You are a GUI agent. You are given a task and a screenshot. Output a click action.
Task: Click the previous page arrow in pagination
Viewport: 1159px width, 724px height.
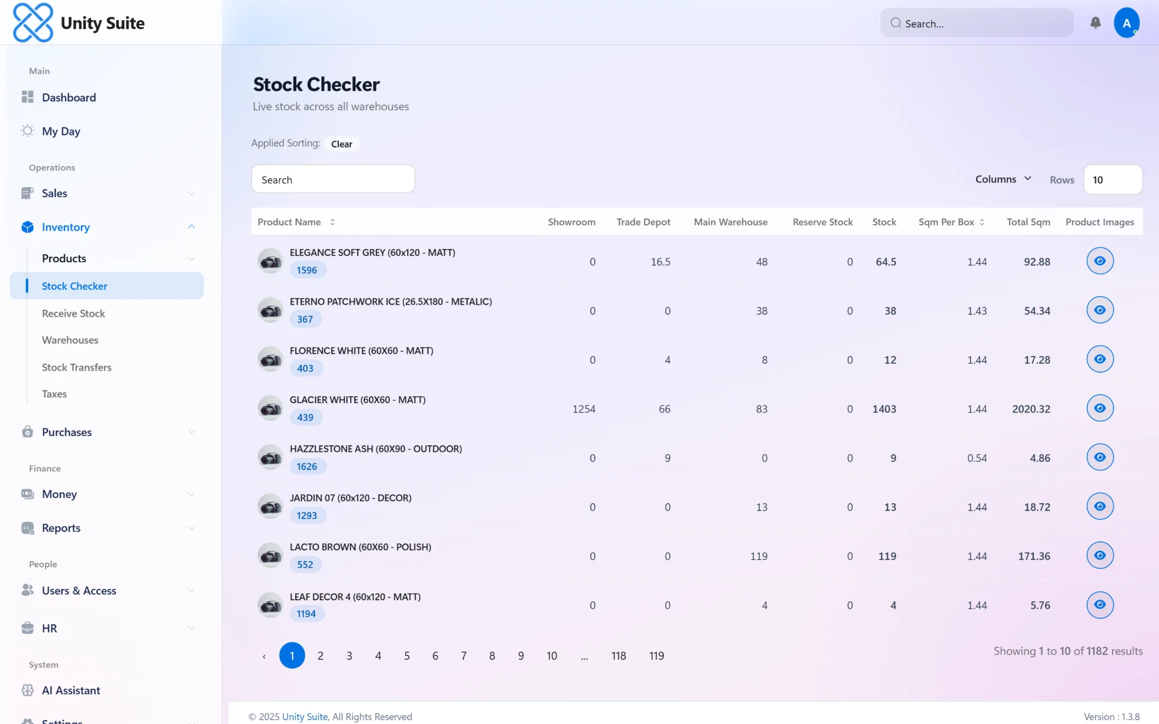point(264,656)
